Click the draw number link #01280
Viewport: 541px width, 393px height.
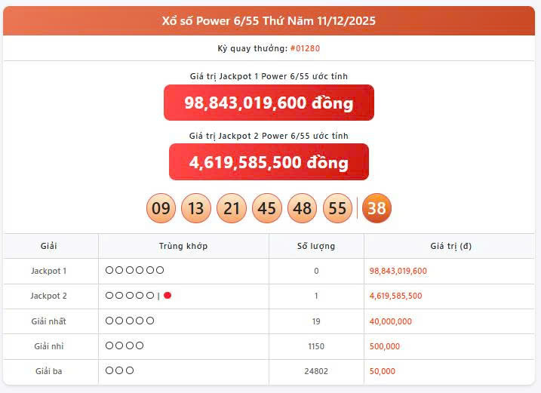[x=305, y=48]
